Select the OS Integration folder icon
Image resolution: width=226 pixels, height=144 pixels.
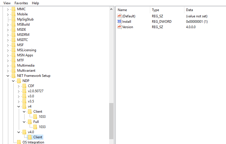(x=19, y=142)
